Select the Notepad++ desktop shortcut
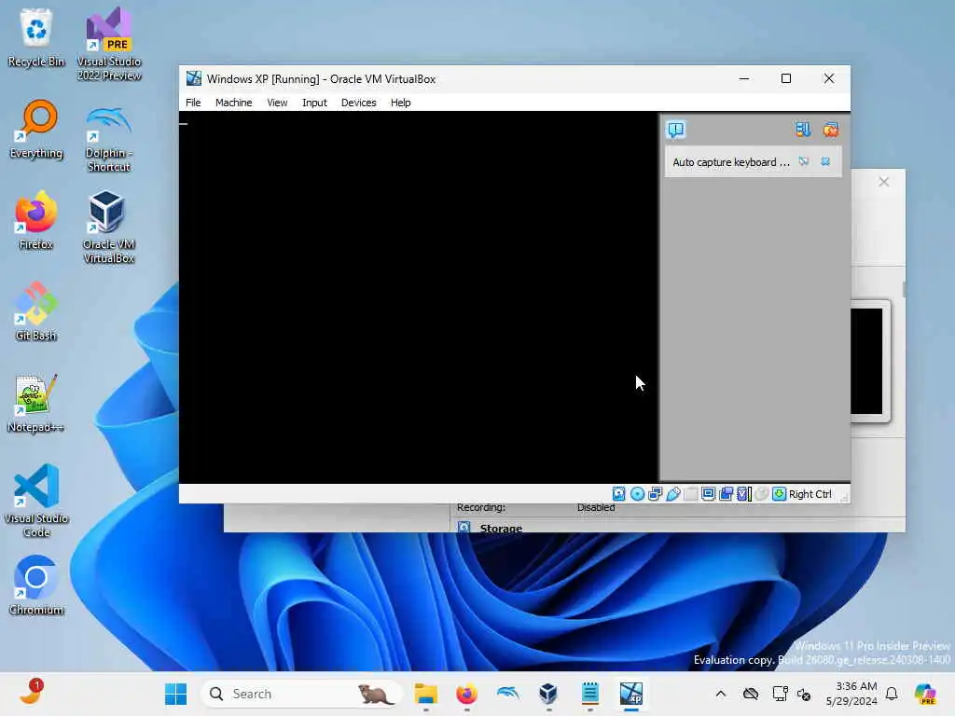955x716 pixels. coord(36,403)
